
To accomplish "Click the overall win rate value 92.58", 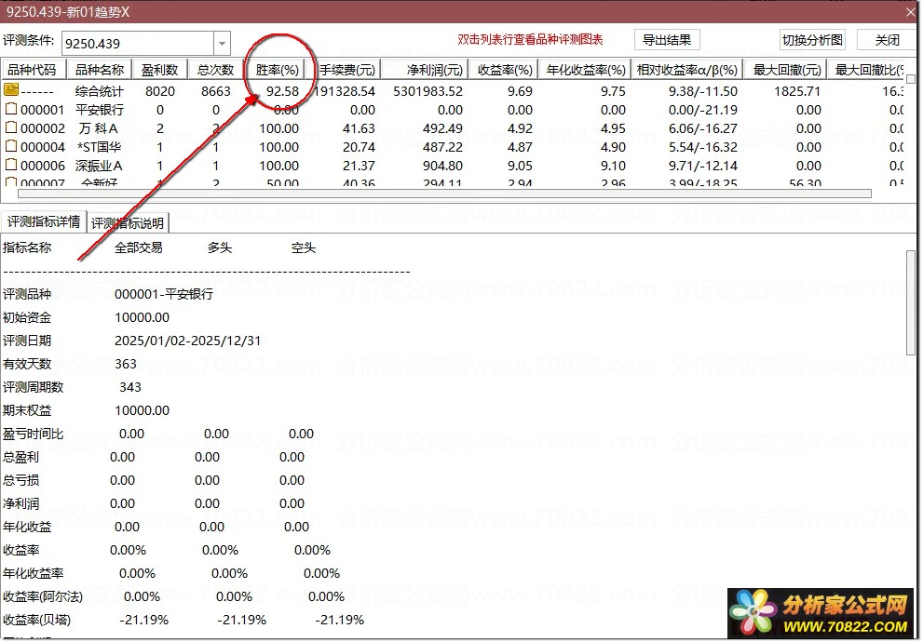I will pos(282,91).
